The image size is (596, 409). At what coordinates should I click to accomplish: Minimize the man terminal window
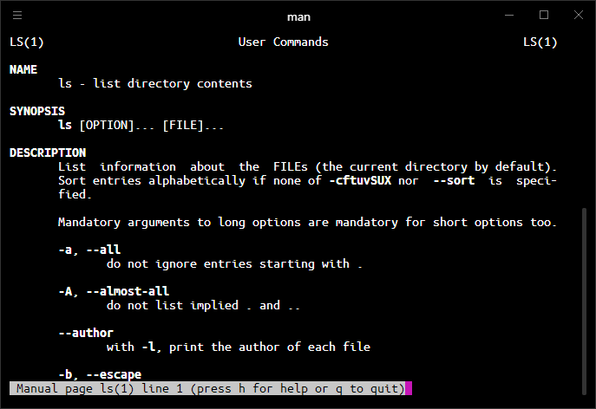click(509, 16)
